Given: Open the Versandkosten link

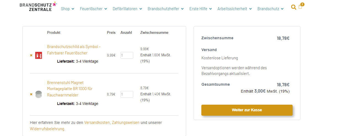Looking at the screenshot, I should point(97,123).
